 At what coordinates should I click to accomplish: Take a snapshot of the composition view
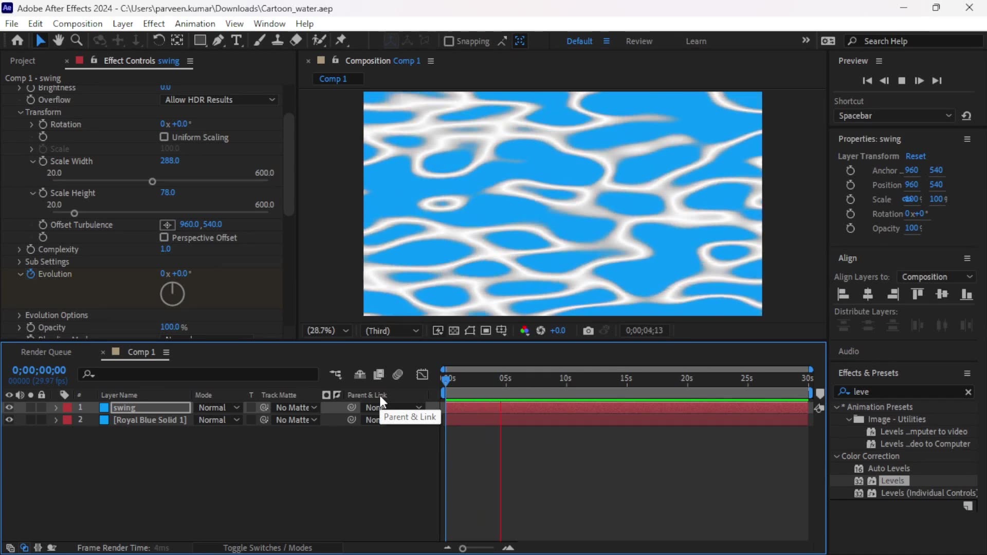pyautogui.click(x=588, y=330)
